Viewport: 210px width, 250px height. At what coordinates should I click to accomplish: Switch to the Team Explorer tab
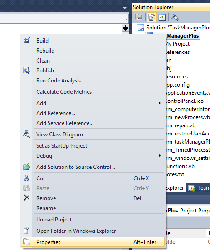coord(199,188)
